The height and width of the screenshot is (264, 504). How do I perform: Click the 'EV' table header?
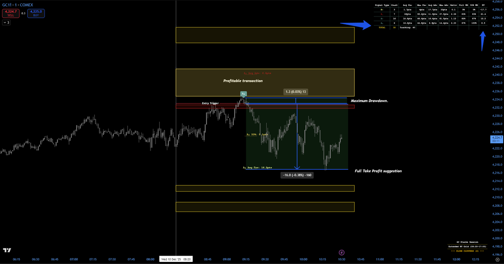(483, 5)
